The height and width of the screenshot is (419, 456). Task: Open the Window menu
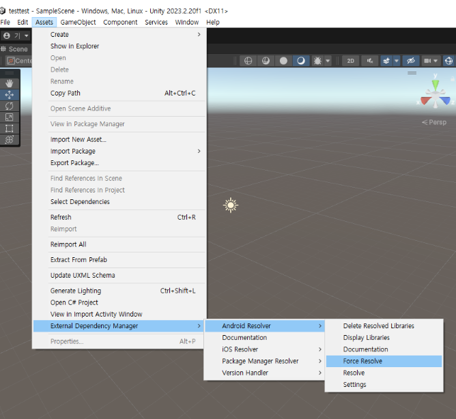(187, 22)
